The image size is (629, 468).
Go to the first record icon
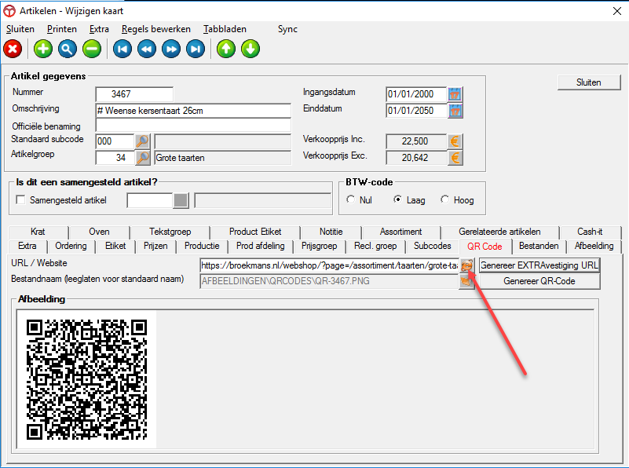coord(123,49)
